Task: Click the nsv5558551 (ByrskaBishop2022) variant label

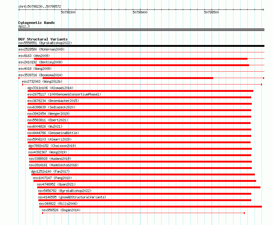Action: (45, 43)
